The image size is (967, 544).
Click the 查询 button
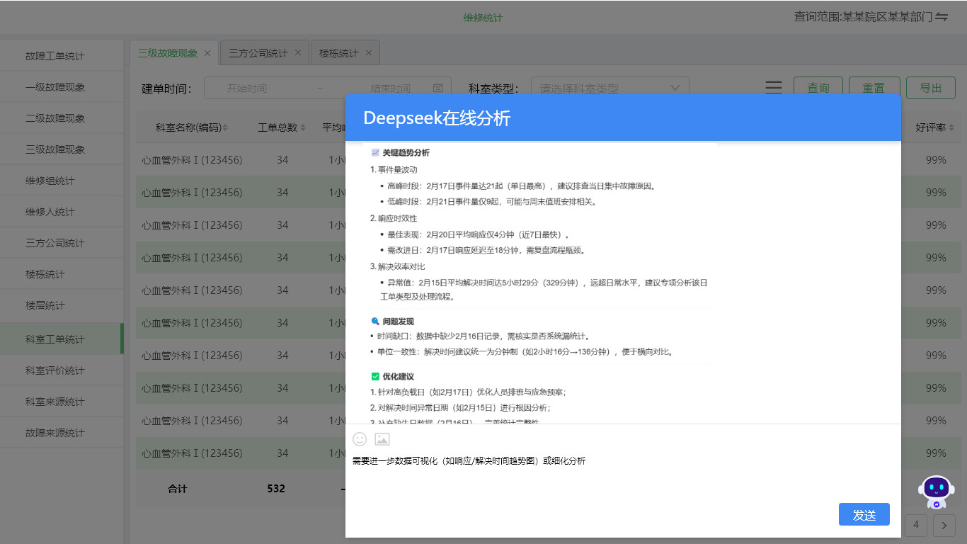click(818, 88)
